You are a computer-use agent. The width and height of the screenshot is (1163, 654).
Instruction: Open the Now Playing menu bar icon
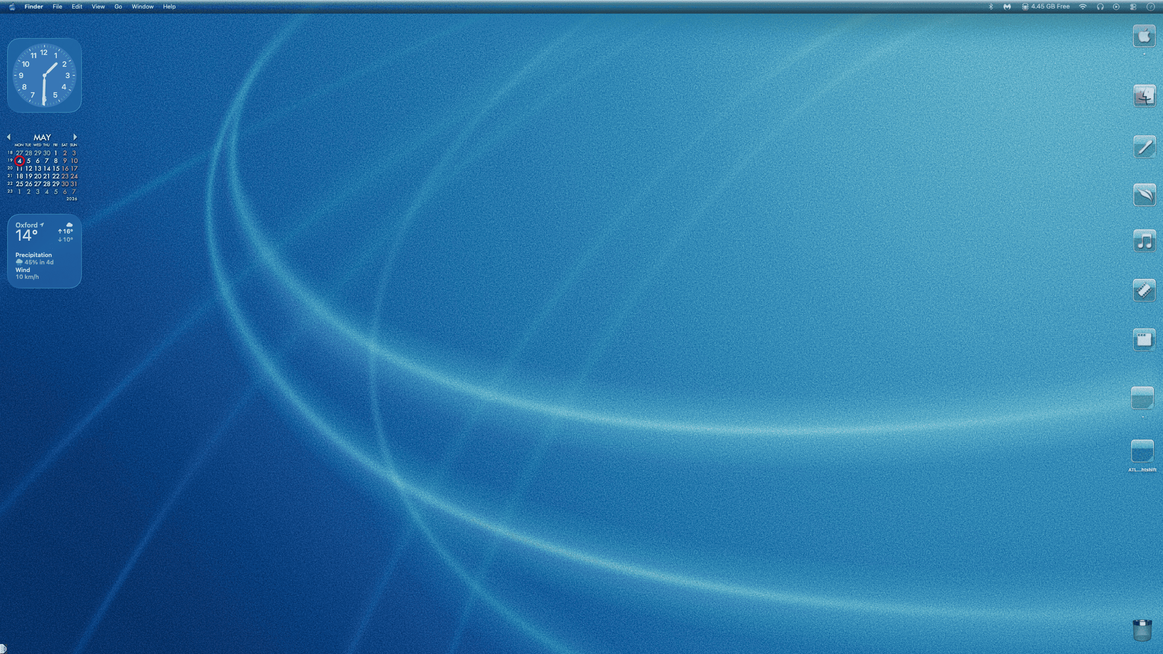[x=1116, y=7]
